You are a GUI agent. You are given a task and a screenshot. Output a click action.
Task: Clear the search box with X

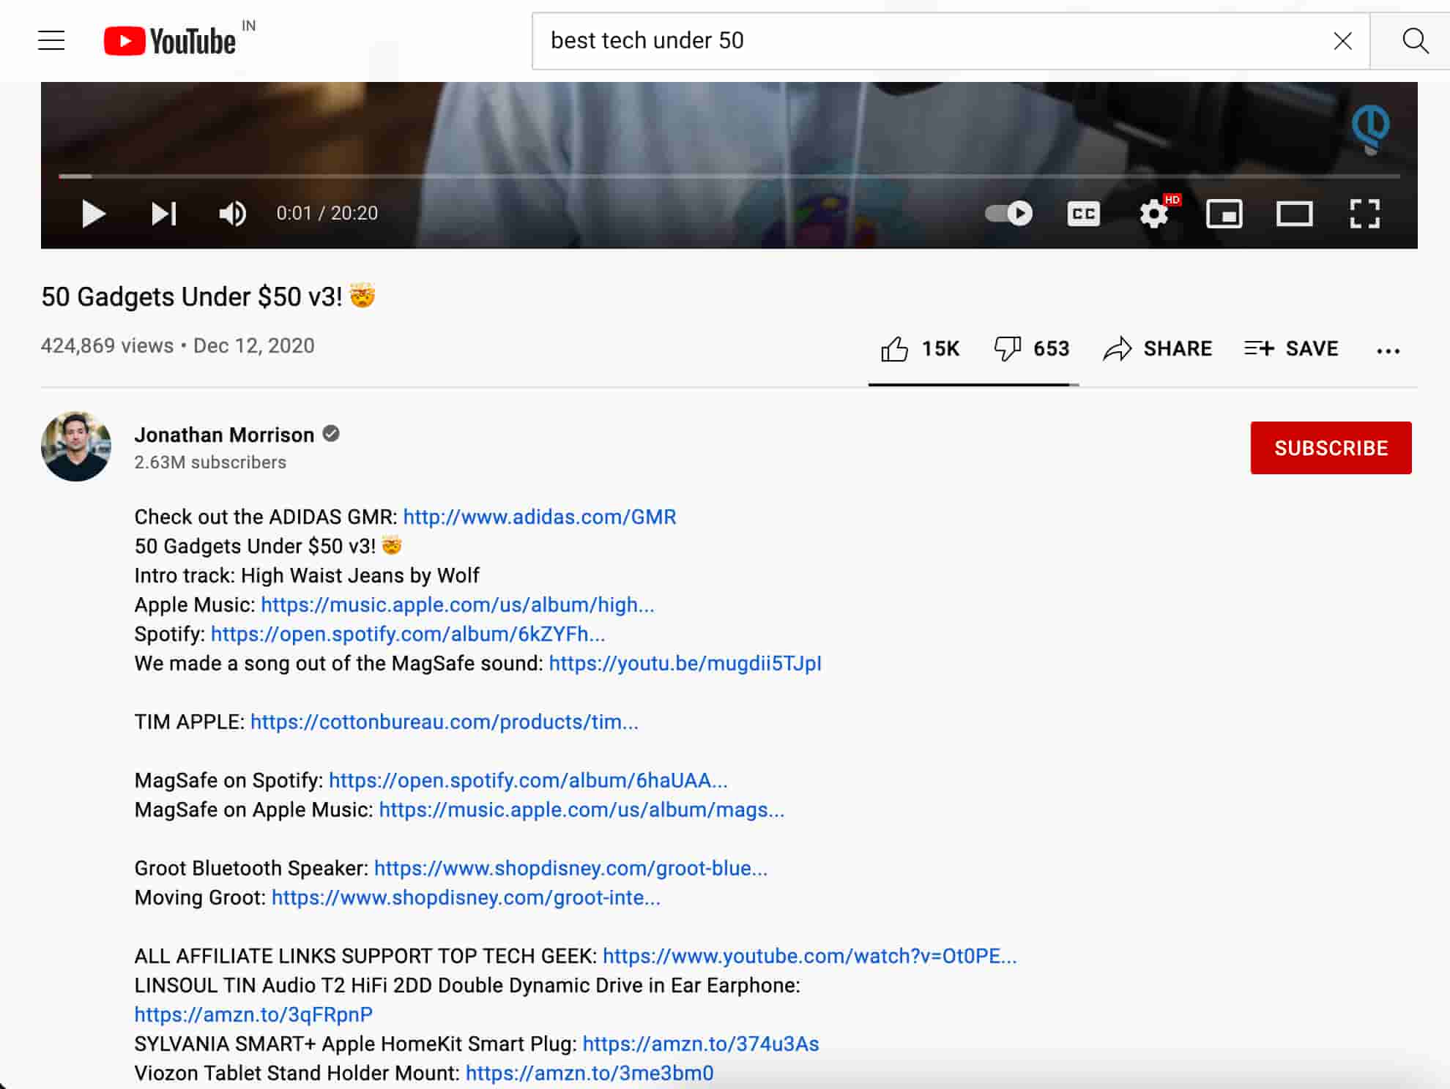click(x=1342, y=41)
